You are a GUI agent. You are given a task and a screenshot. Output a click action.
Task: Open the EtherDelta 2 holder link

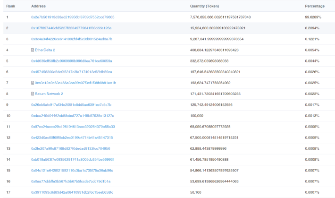coord(45,50)
